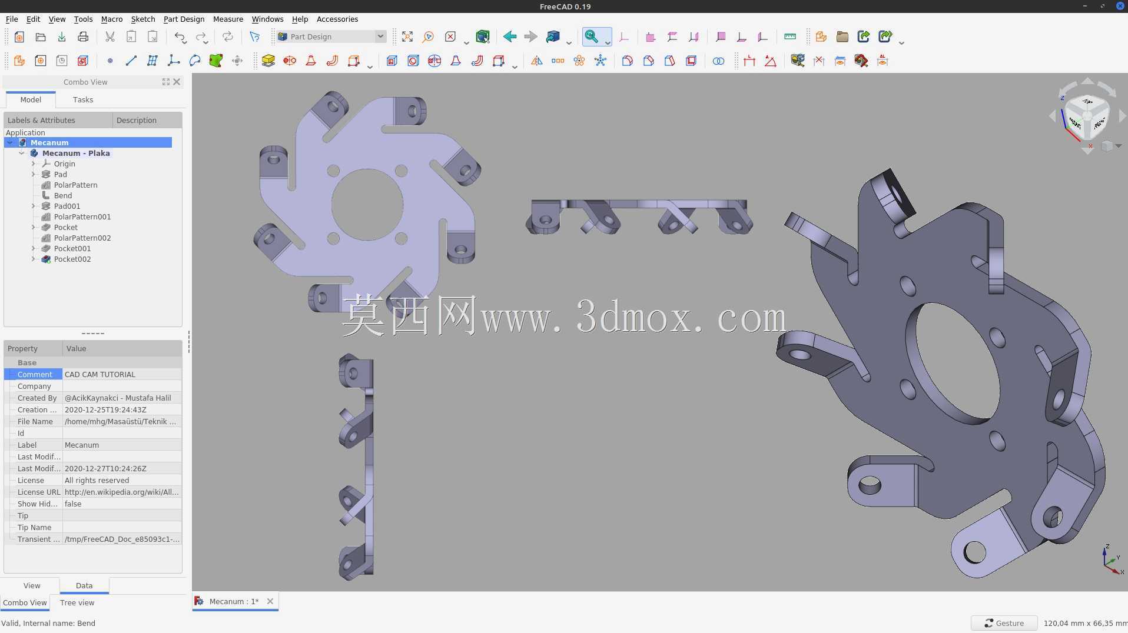Click the Datum point icon
Image resolution: width=1128 pixels, height=633 pixels.
point(110,61)
